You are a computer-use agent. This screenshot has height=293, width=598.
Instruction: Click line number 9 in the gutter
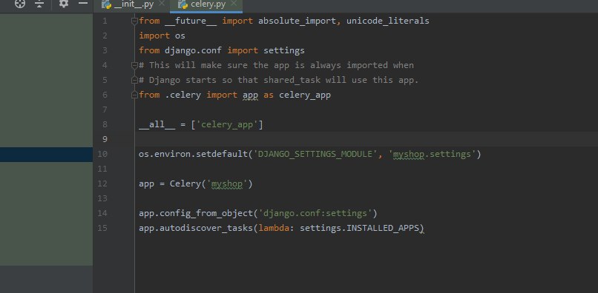[x=105, y=139]
